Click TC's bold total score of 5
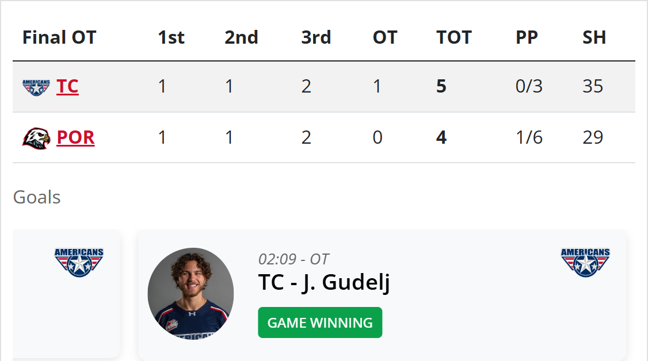648x361 pixels. tap(441, 87)
